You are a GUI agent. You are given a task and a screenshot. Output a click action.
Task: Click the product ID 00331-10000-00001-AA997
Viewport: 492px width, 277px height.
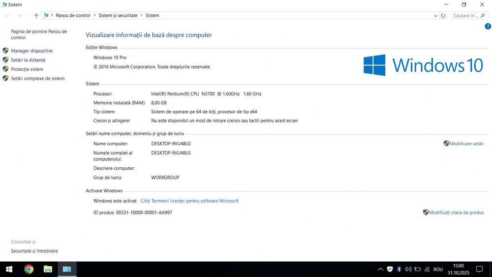click(x=144, y=213)
